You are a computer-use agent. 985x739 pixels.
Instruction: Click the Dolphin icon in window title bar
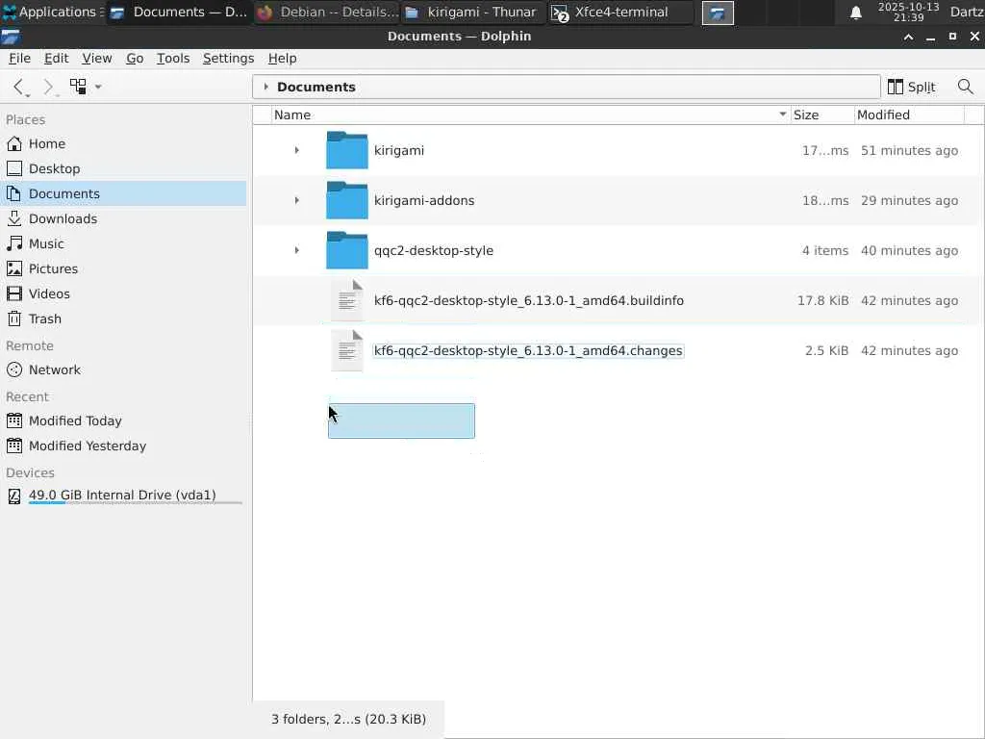point(11,37)
